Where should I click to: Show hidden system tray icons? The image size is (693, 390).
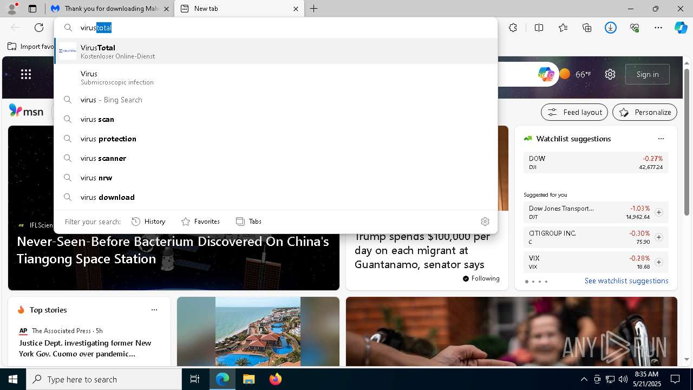[584, 379]
